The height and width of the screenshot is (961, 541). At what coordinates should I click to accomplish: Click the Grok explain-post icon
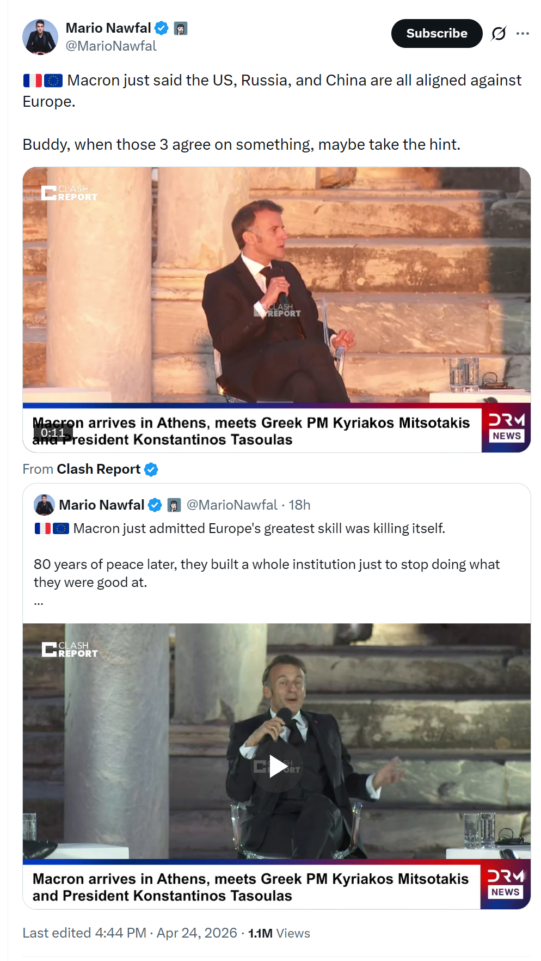pyautogui.click(x=499, y=34)
